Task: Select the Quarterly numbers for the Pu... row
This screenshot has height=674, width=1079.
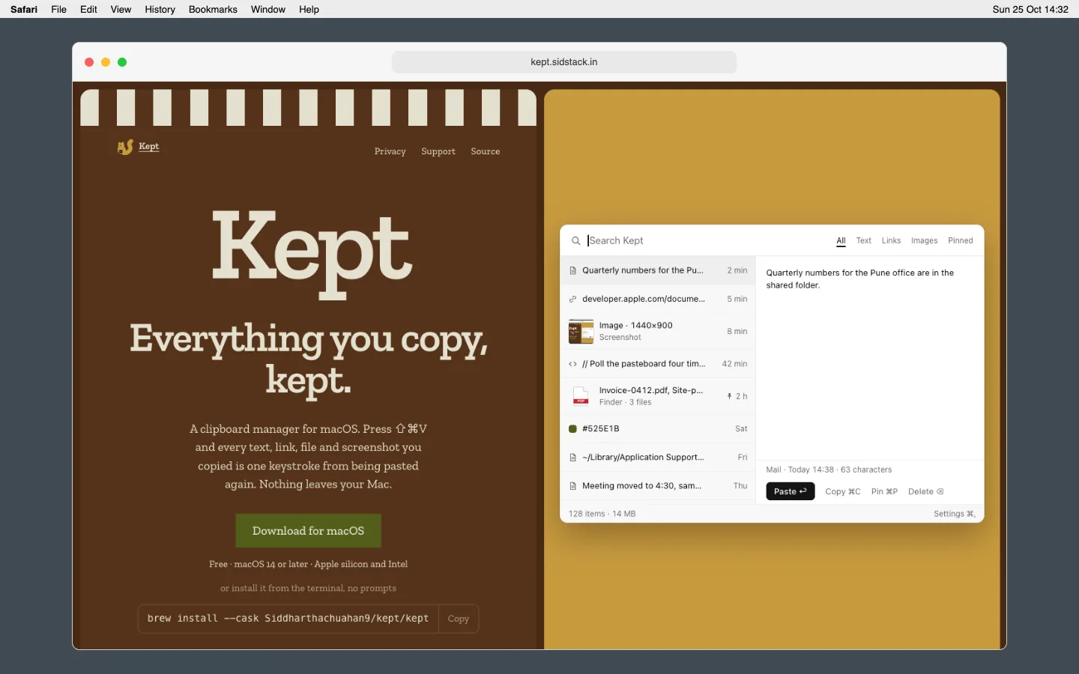Action: pos(658,270)
